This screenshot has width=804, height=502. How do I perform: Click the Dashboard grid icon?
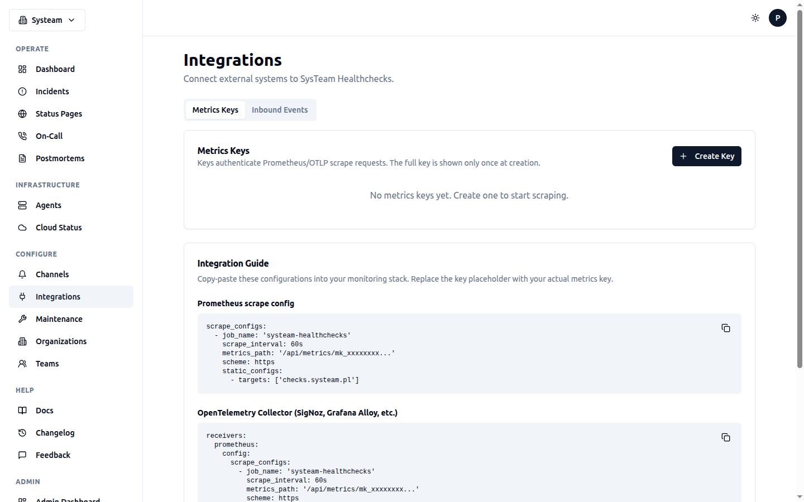click(x=22, y=69)
